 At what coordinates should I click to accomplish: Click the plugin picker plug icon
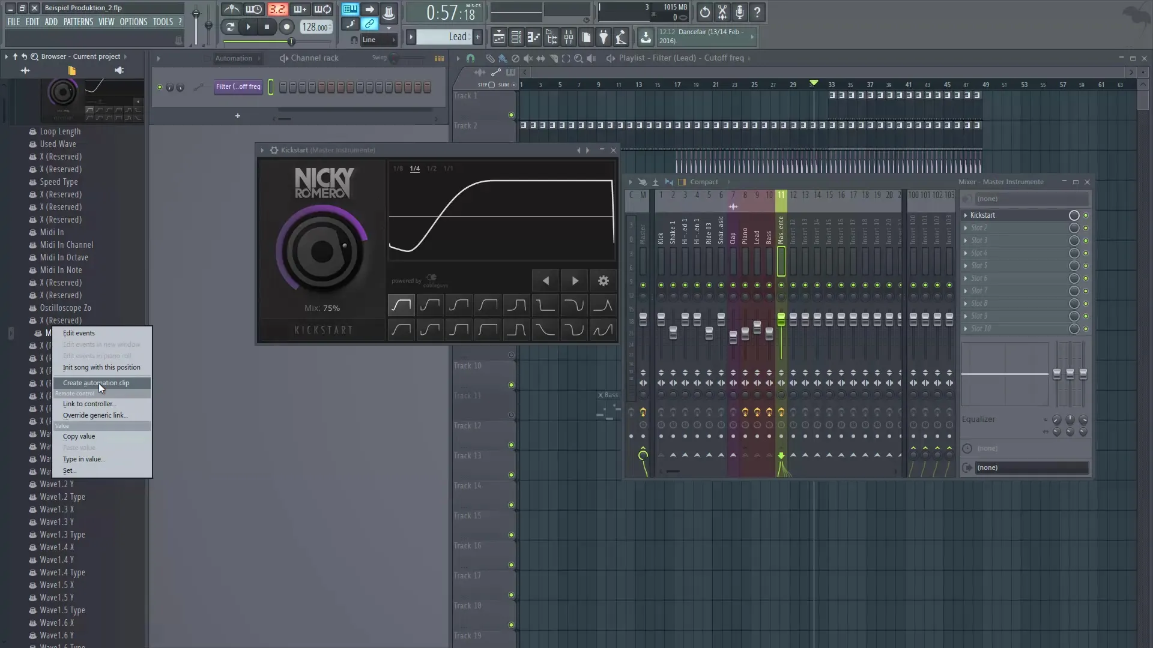[604, 37]
